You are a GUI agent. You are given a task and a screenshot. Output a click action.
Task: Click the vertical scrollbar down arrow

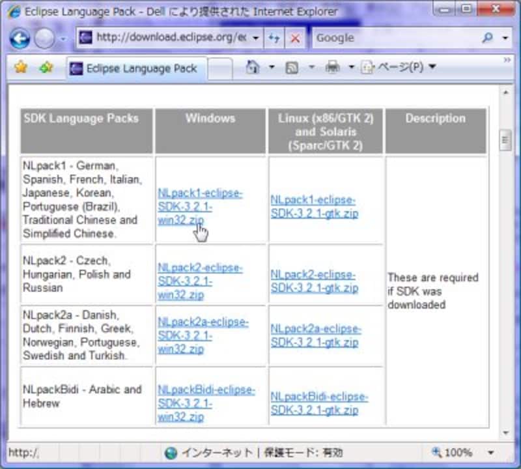tap(505, 433)
